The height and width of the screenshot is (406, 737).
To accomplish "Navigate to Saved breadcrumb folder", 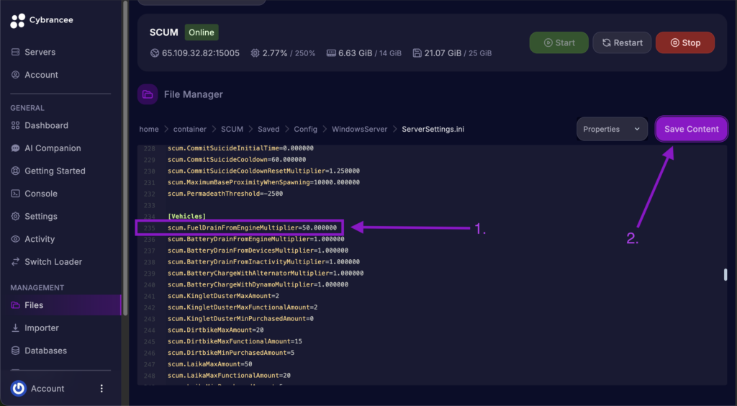I will (x=268, y=130).
